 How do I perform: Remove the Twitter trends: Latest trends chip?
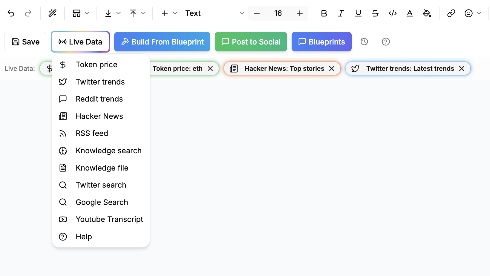click(462, 69)
